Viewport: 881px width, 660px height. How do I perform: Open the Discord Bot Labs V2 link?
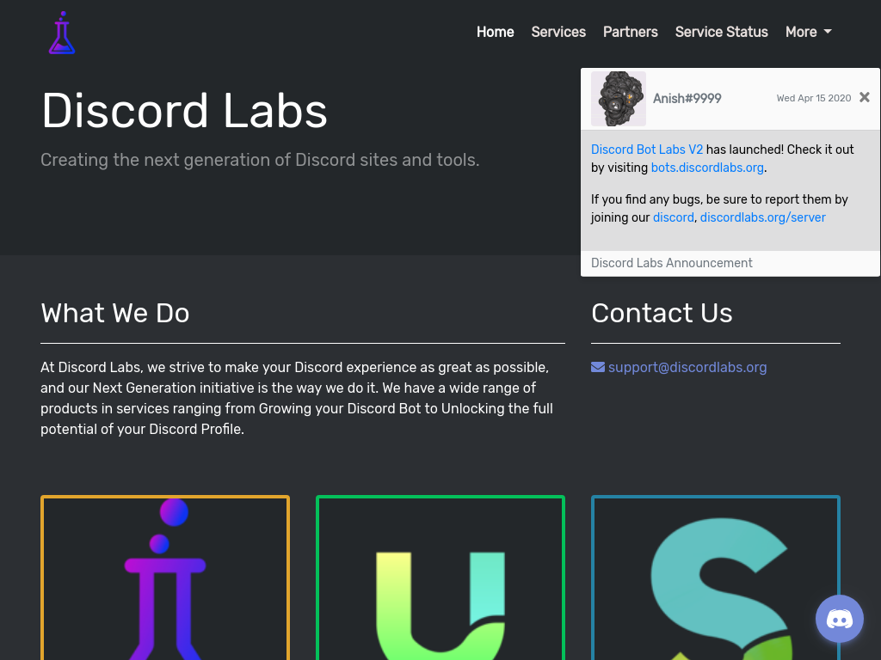coord(647,150)
